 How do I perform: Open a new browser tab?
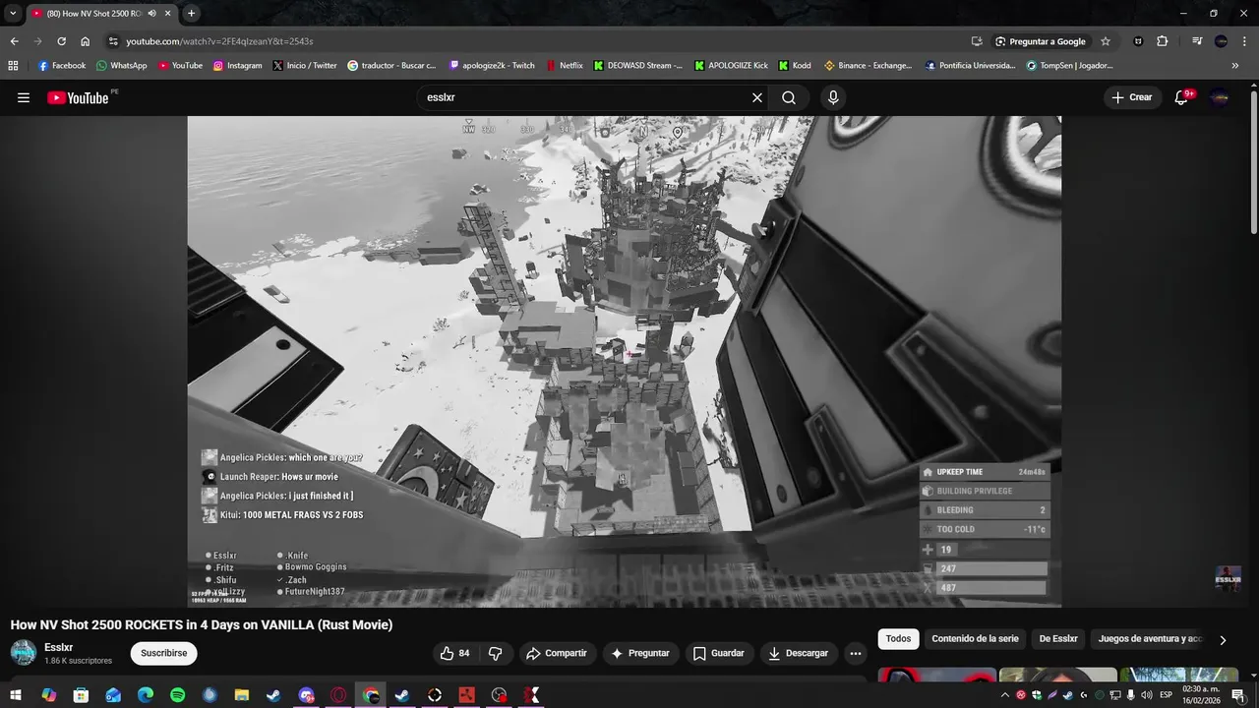(192, 14)
